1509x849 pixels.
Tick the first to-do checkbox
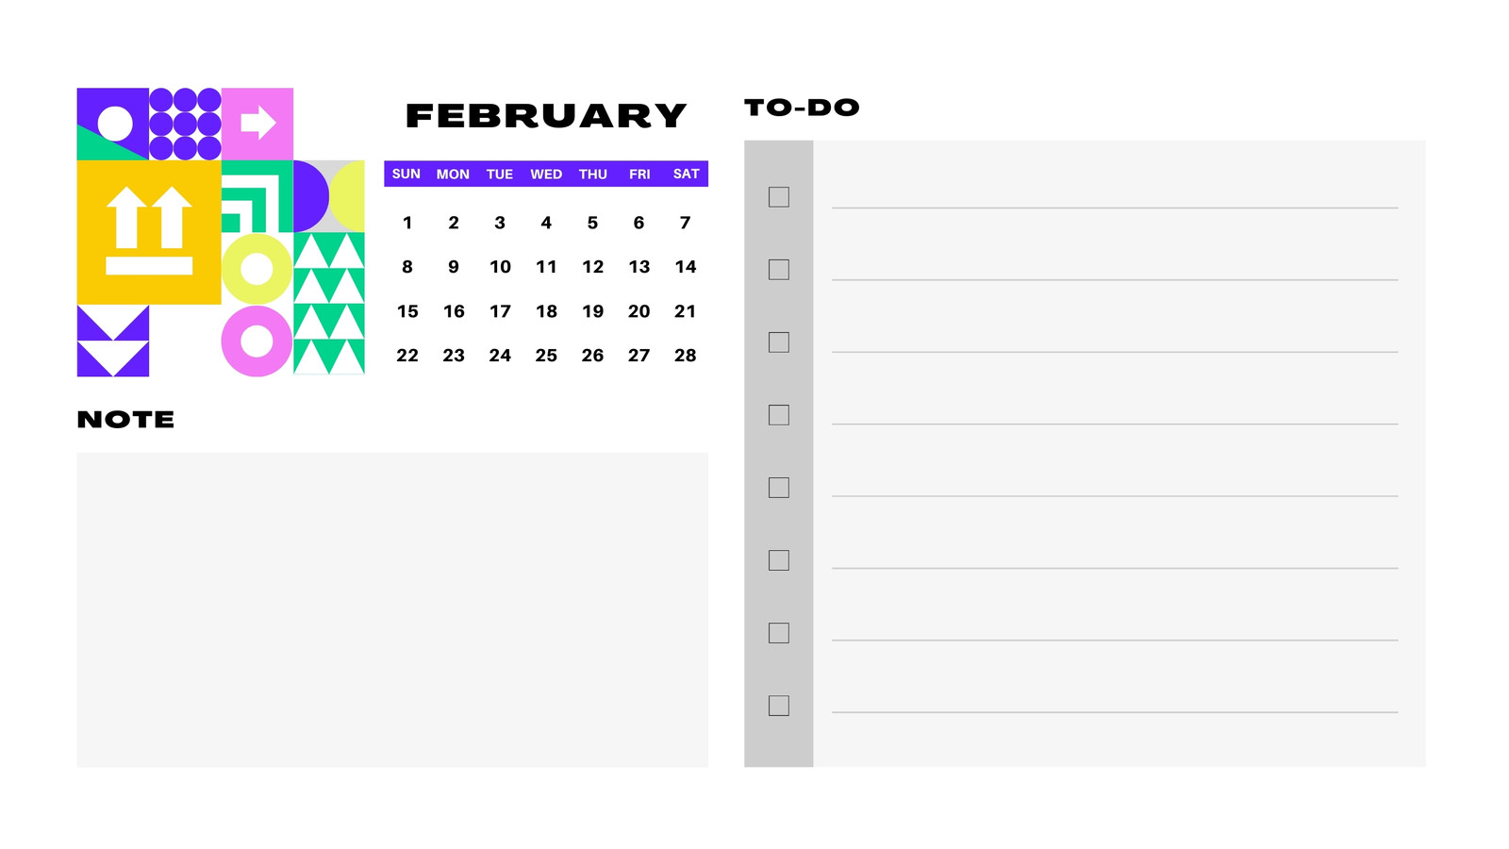(779, 197)
